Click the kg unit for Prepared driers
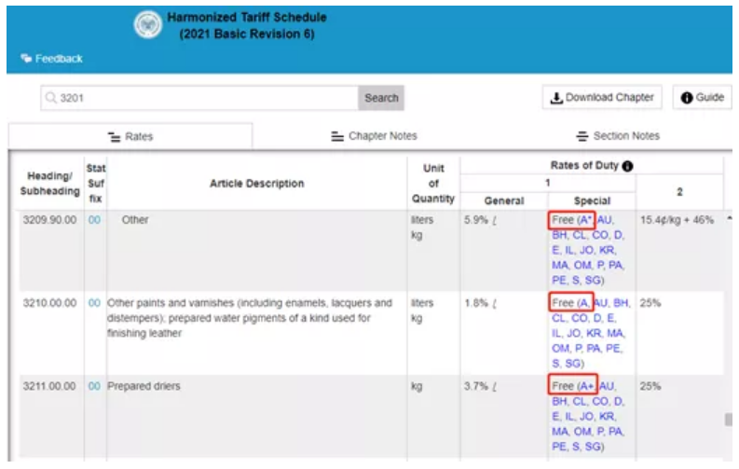This screenshot has width=739, height=469. pyautogui.click(x=417, y=387)
